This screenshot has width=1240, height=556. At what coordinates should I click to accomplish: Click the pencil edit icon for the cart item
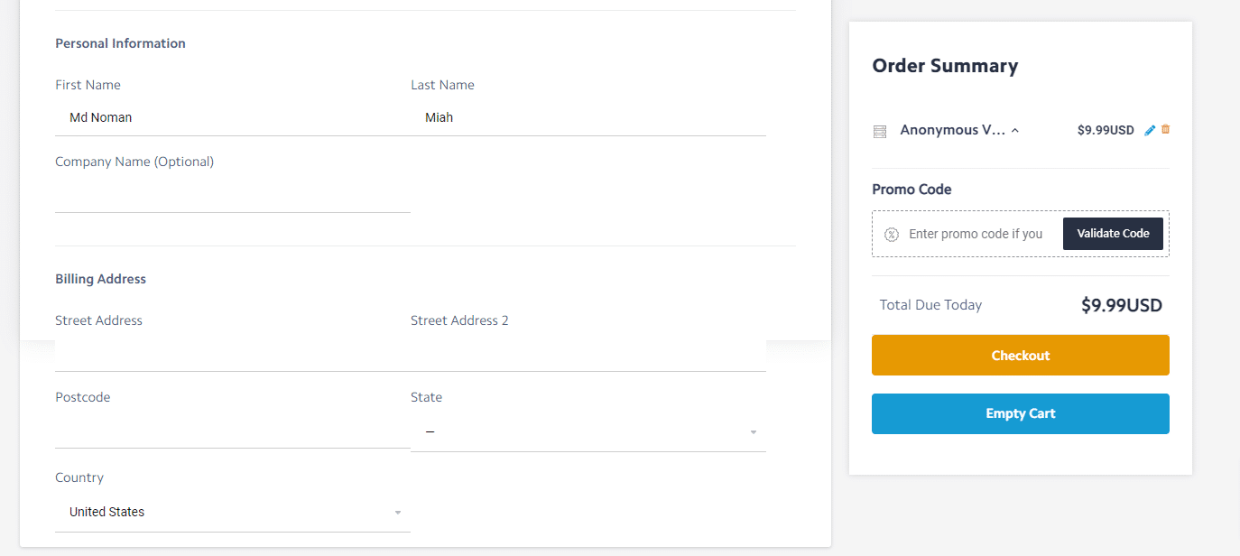tap(1149, 130)
